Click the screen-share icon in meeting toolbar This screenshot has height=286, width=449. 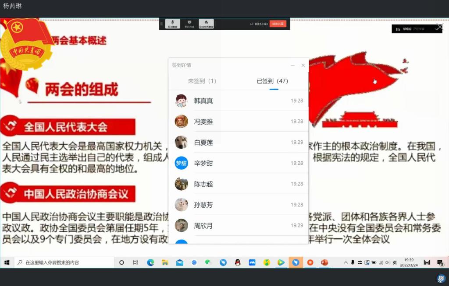(x=189, y=24)
